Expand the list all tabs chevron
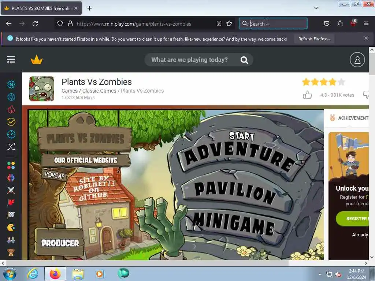 click(x=316, y=8)
